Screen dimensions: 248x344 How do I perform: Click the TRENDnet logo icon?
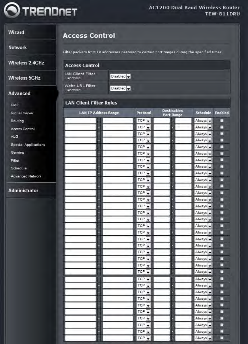click(12, 10)
